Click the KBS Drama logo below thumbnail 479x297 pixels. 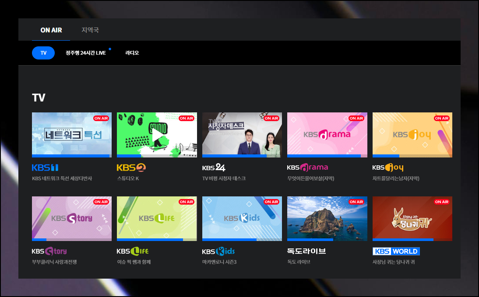308,167
